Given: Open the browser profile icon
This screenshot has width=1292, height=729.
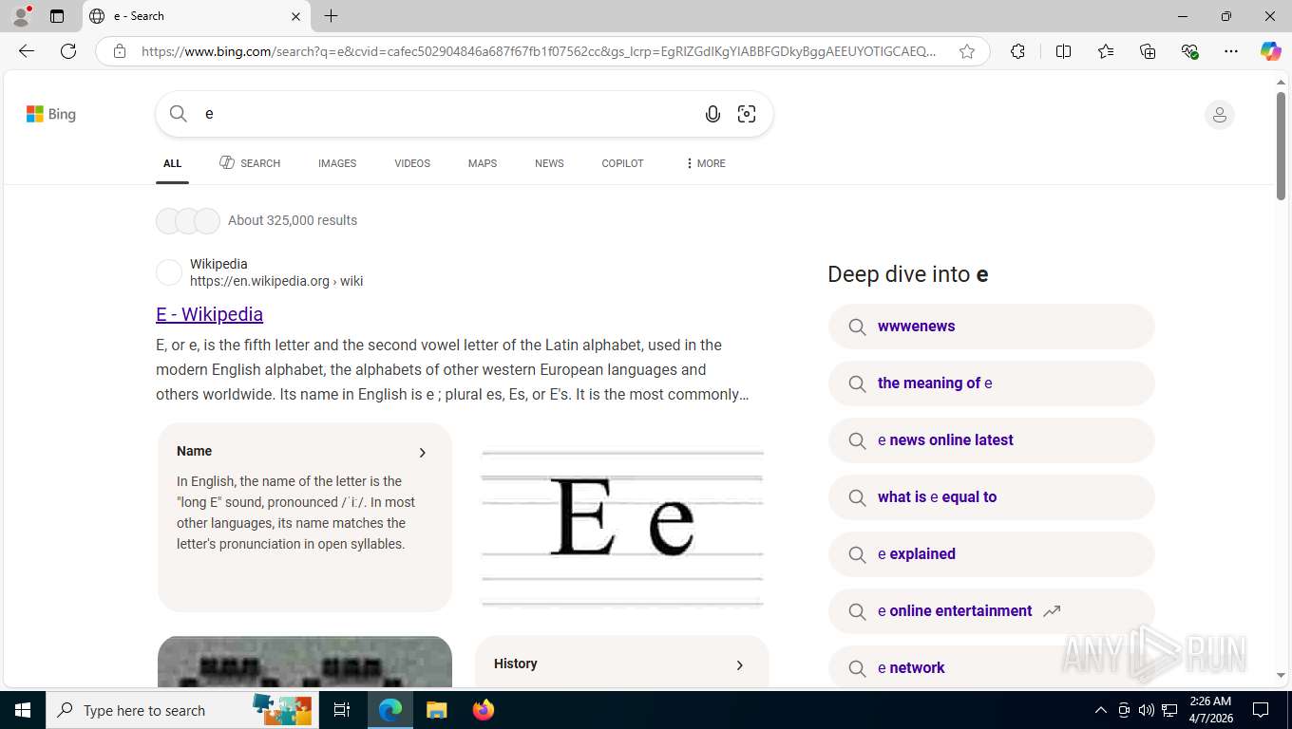Looking at the screenshot, I should point(21,16).
